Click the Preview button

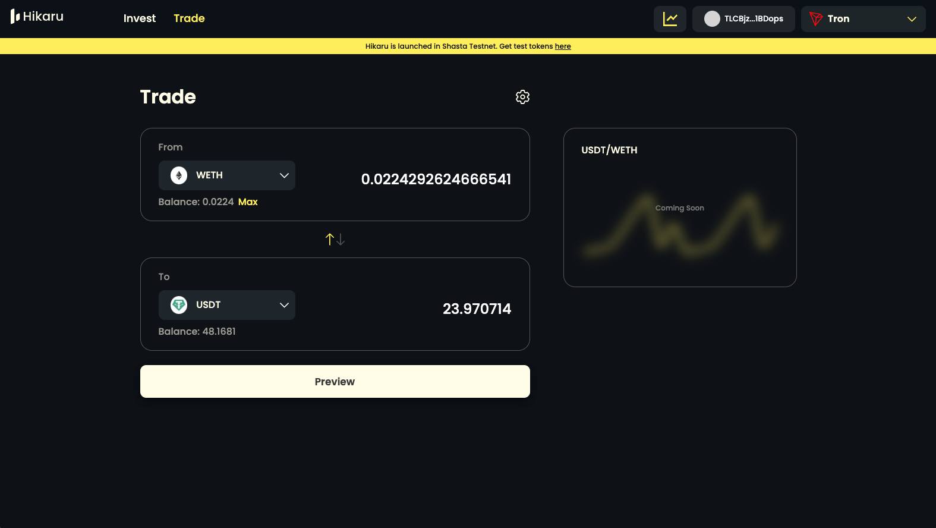pos(335,382)
